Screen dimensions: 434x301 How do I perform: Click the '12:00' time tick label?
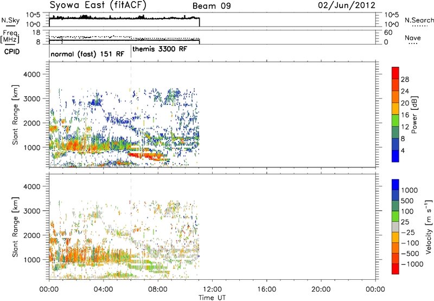click(x=212, y=290)
